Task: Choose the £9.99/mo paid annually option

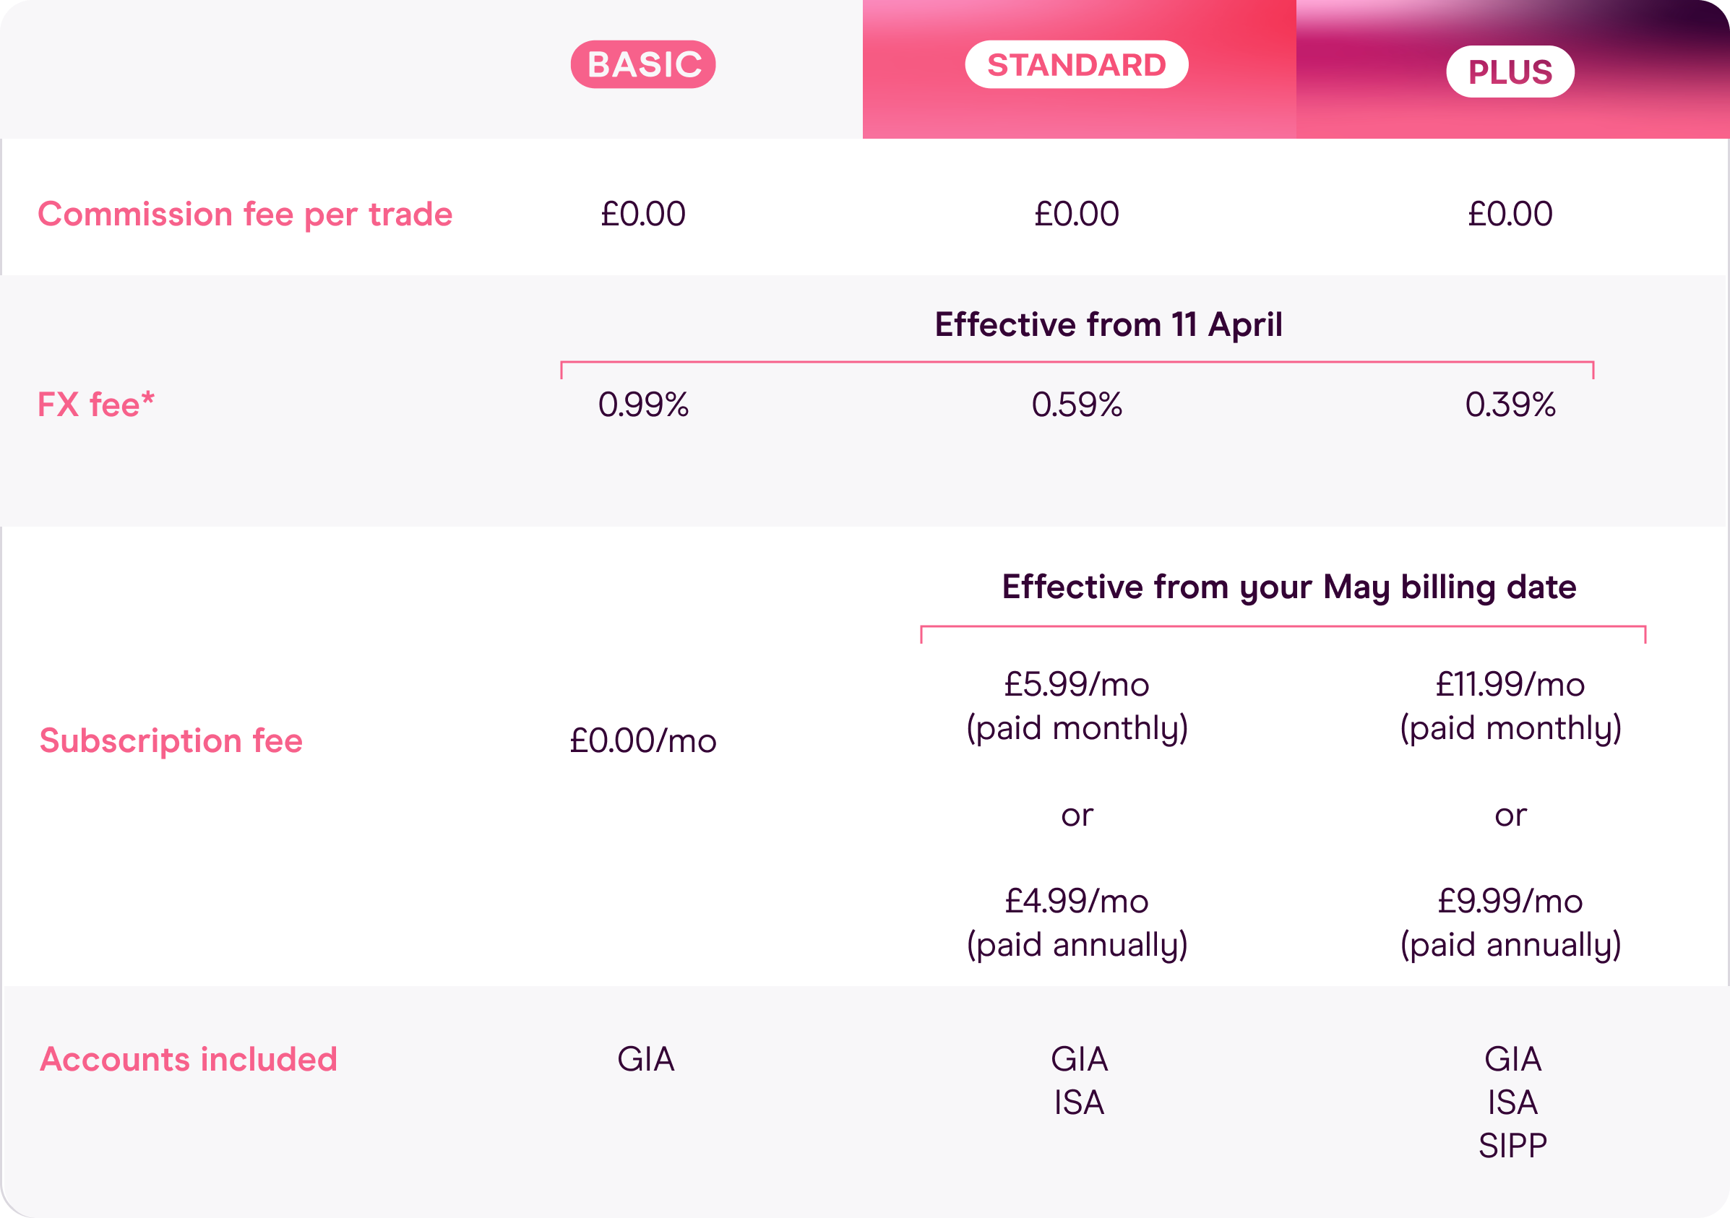Action: point(1510,922)
